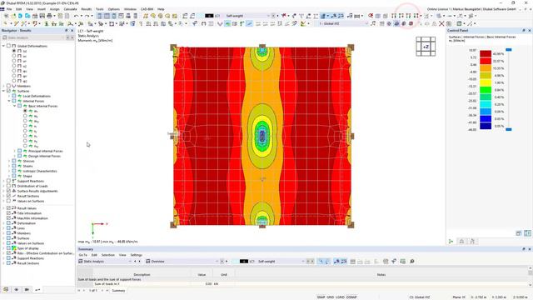Pin the Navigator - Results panel
This screenshot has width=533, height=300.
click(67, 31)
